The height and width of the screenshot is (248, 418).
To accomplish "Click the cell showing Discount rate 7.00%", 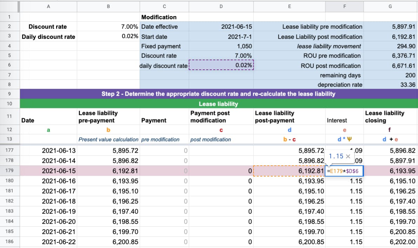I will pyautogui.click(x=108, y=27).
